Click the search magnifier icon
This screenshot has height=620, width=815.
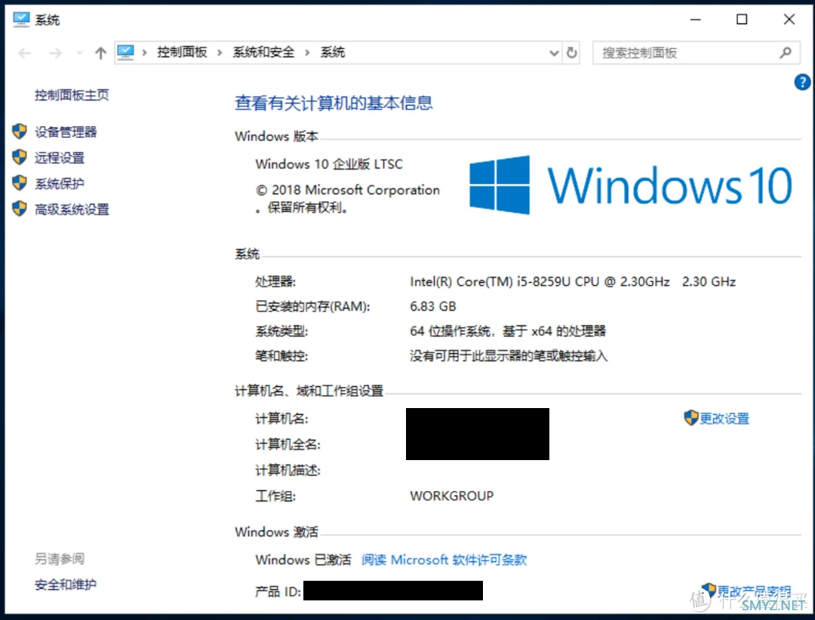(786, 53)
